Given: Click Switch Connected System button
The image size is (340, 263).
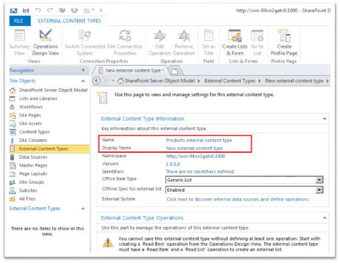Looking at the screenshot, I should click(x=85, y=43).
